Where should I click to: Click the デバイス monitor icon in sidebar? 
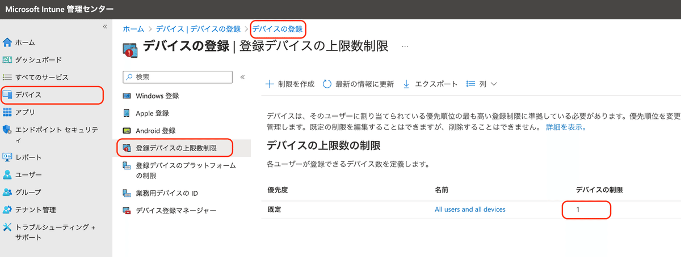tap(7, 95)
